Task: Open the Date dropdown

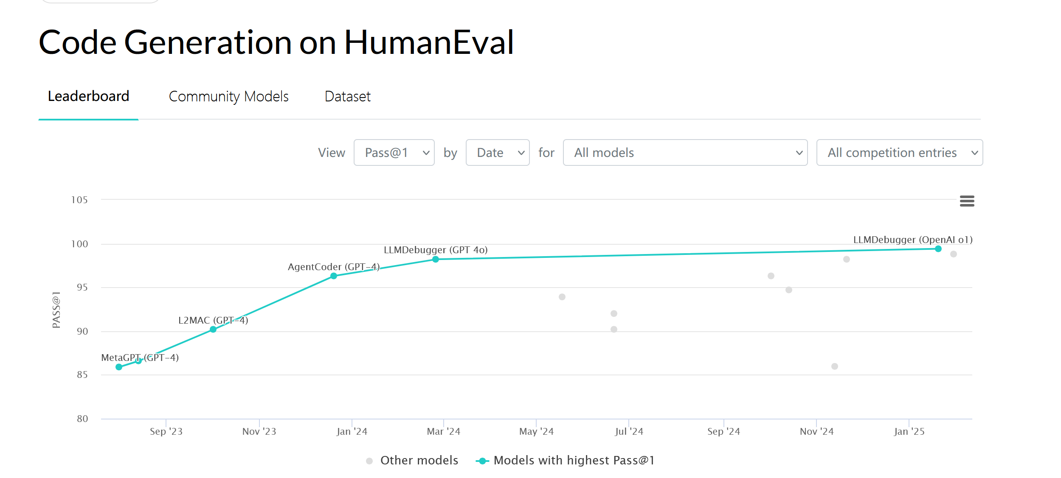Action: coord(497,153)
